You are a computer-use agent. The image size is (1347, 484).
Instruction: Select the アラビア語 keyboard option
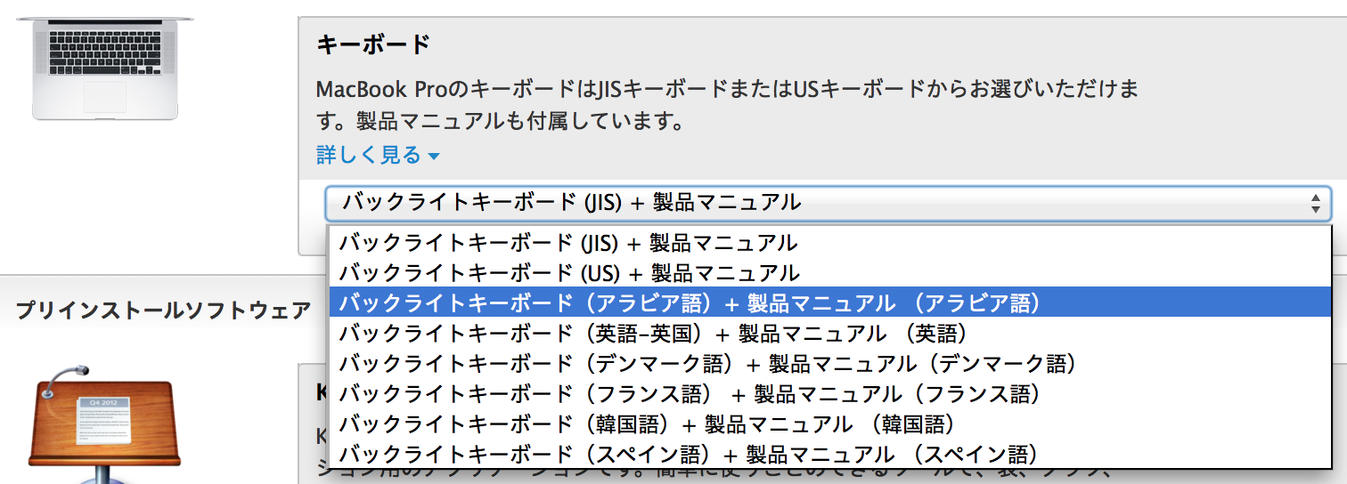pos(831,302)
